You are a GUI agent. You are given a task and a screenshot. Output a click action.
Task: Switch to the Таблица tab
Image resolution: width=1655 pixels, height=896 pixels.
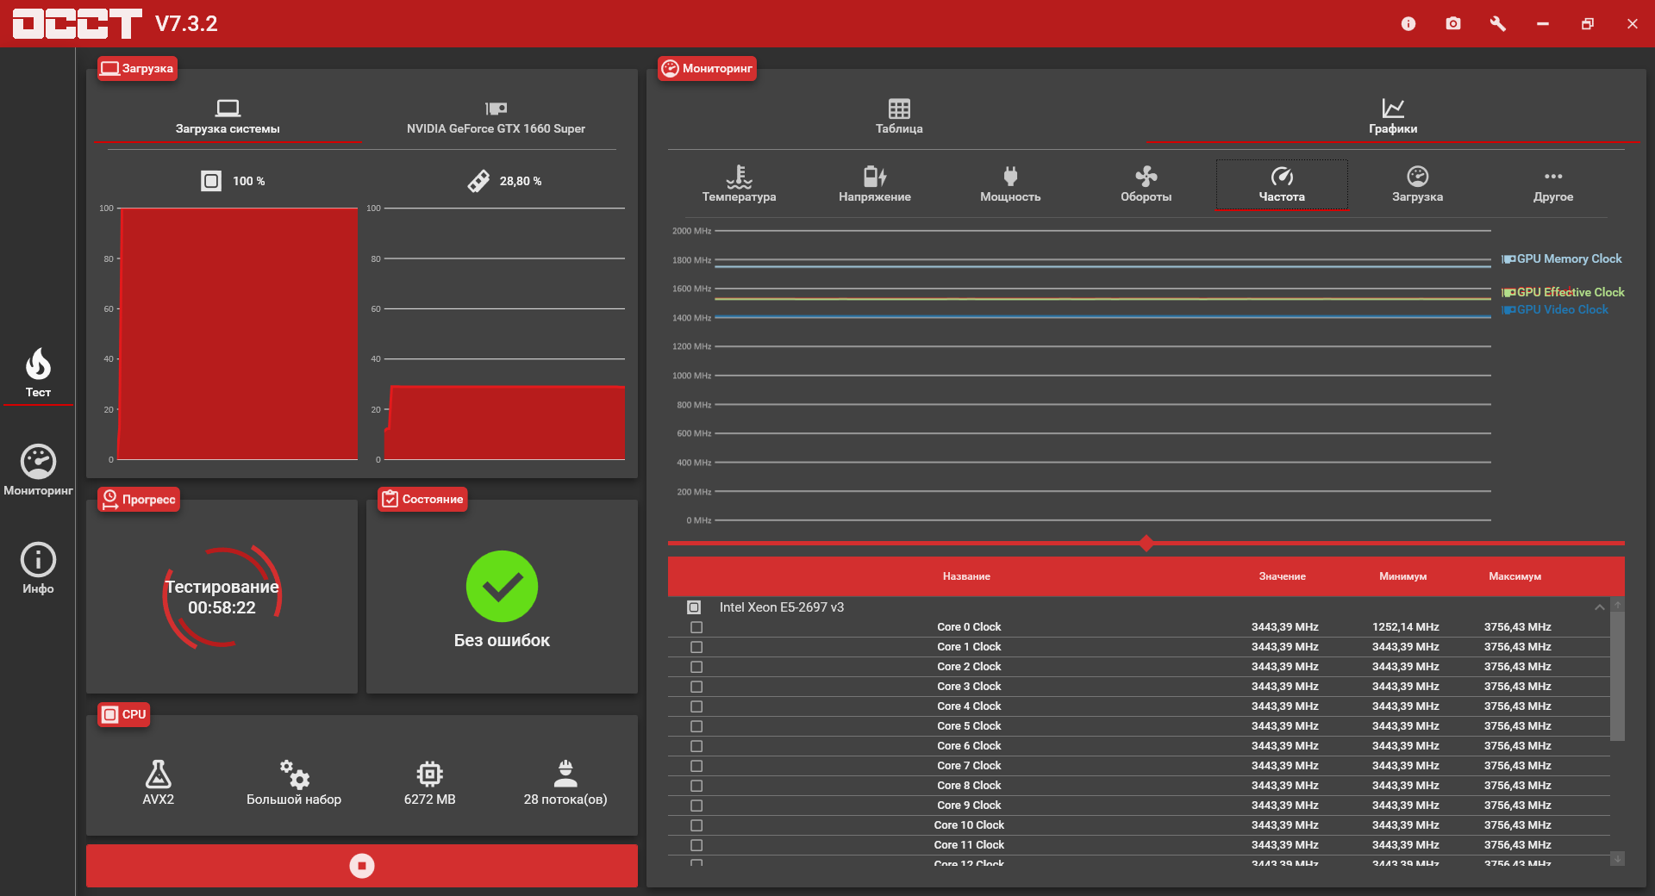(x=899, y=116)
